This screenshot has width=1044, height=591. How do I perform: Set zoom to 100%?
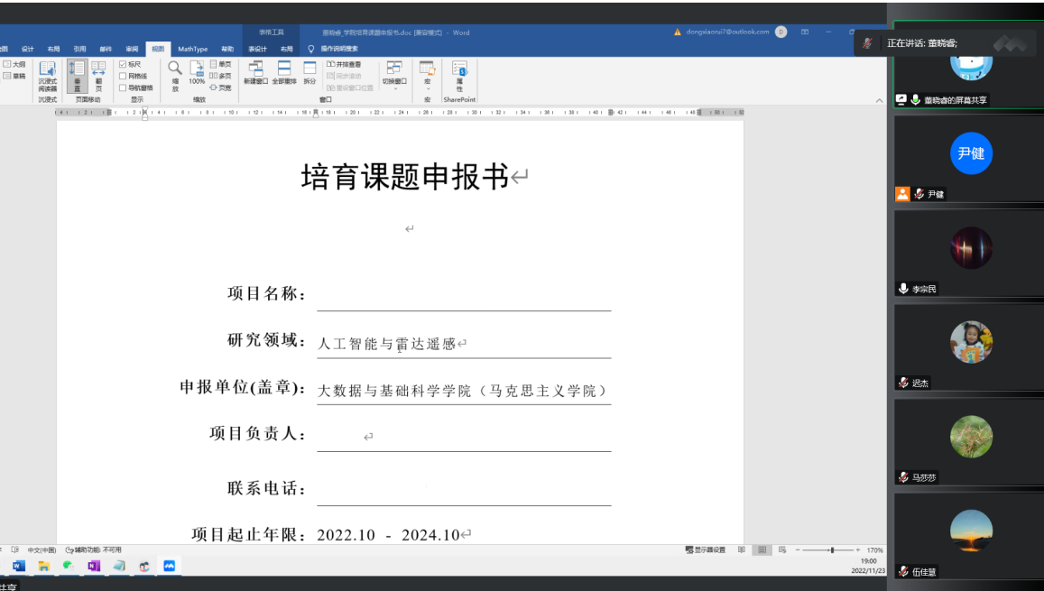tap(197, 76)
